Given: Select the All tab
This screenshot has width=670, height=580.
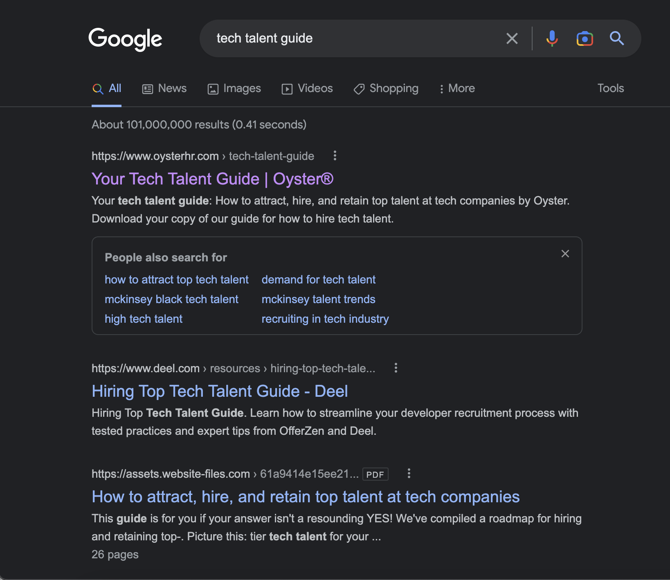Looking at the screenshot, I should (107, 88).
